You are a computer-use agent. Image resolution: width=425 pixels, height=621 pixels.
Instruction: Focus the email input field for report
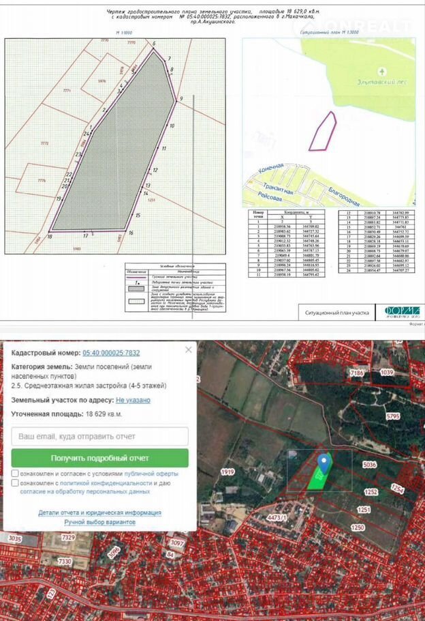click(100, 436)
